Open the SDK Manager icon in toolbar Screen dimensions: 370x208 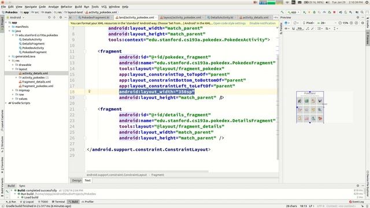coord(350,12)
